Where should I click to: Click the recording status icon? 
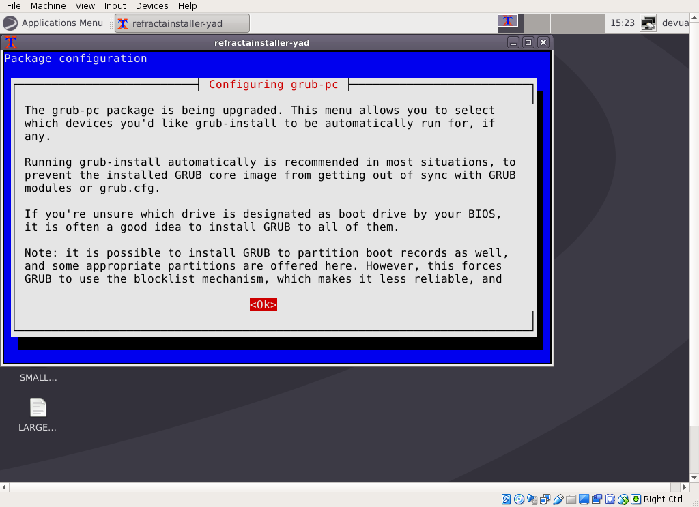[x=597, y=499]
